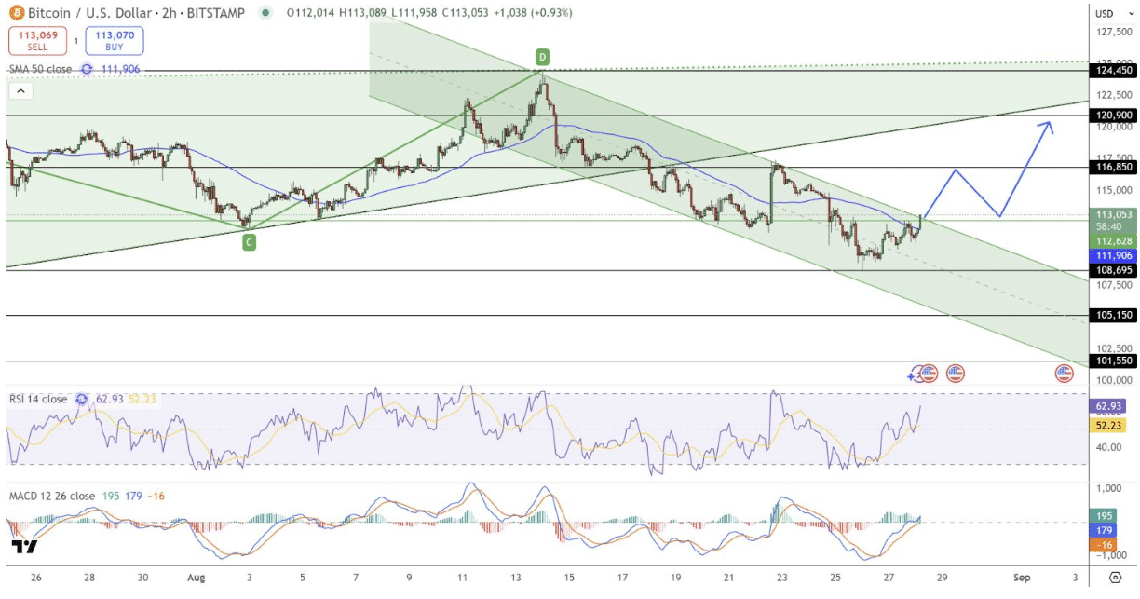Image resolution: width=1140 pixels, height=599 pixels.
Task: Select the RSI 14 close indicator legend
Action: coord(38,399)
